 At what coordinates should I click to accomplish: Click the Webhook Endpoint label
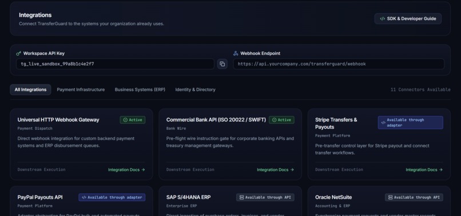(260, 54)
